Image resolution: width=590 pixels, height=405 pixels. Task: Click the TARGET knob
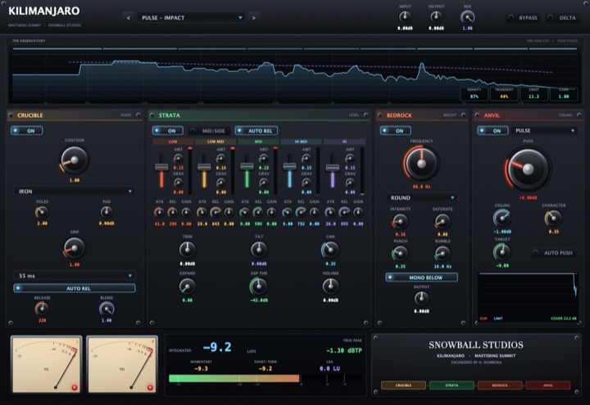tap(502, 252)
